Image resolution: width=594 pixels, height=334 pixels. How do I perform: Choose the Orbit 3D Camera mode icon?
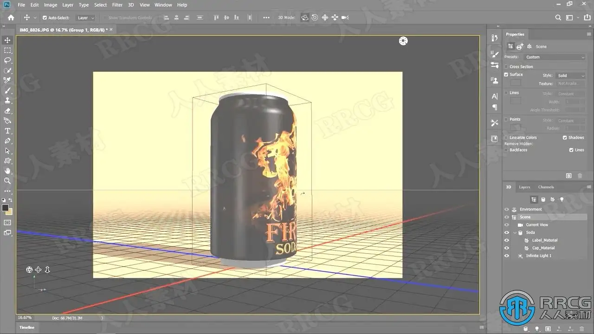[305, 18]
